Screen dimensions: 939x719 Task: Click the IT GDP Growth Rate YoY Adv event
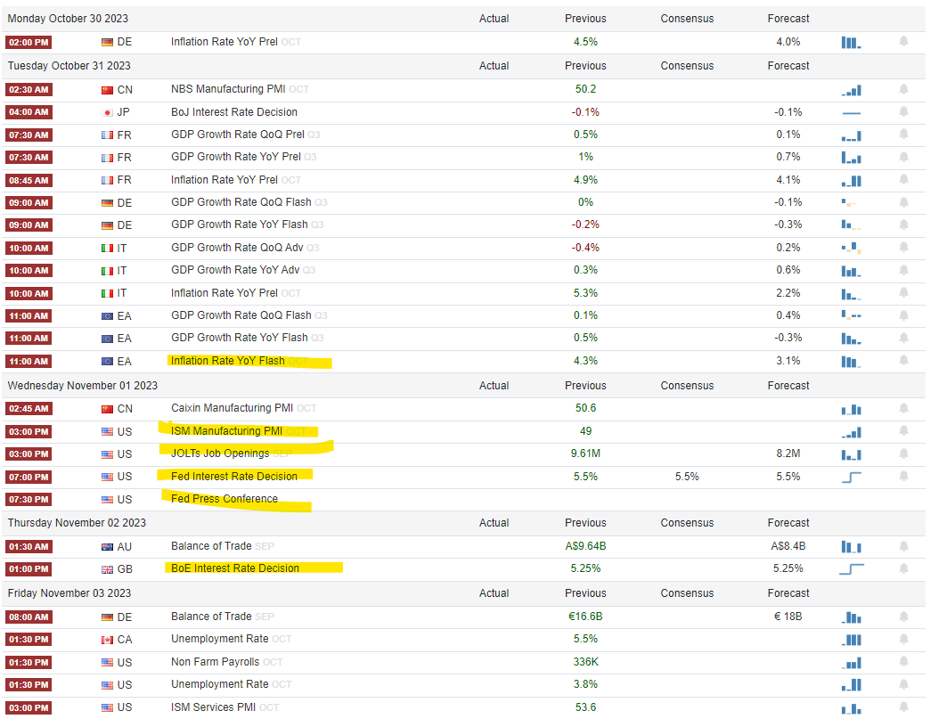click(x=235, y=270)
